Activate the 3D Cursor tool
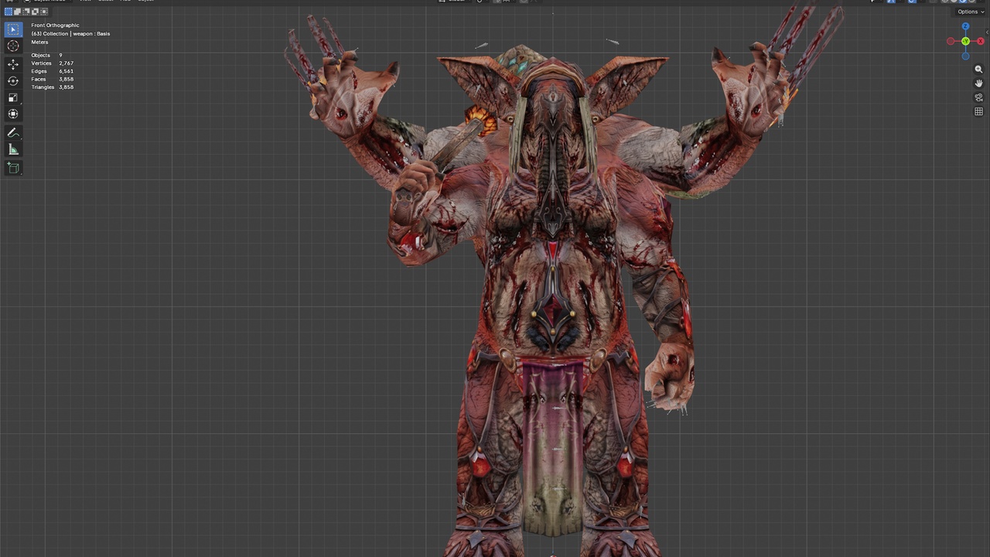This screenshot has height=557, width=990. tap(13, 46)
